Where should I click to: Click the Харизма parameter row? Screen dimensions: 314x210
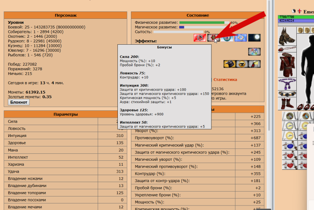click(66, 164)
